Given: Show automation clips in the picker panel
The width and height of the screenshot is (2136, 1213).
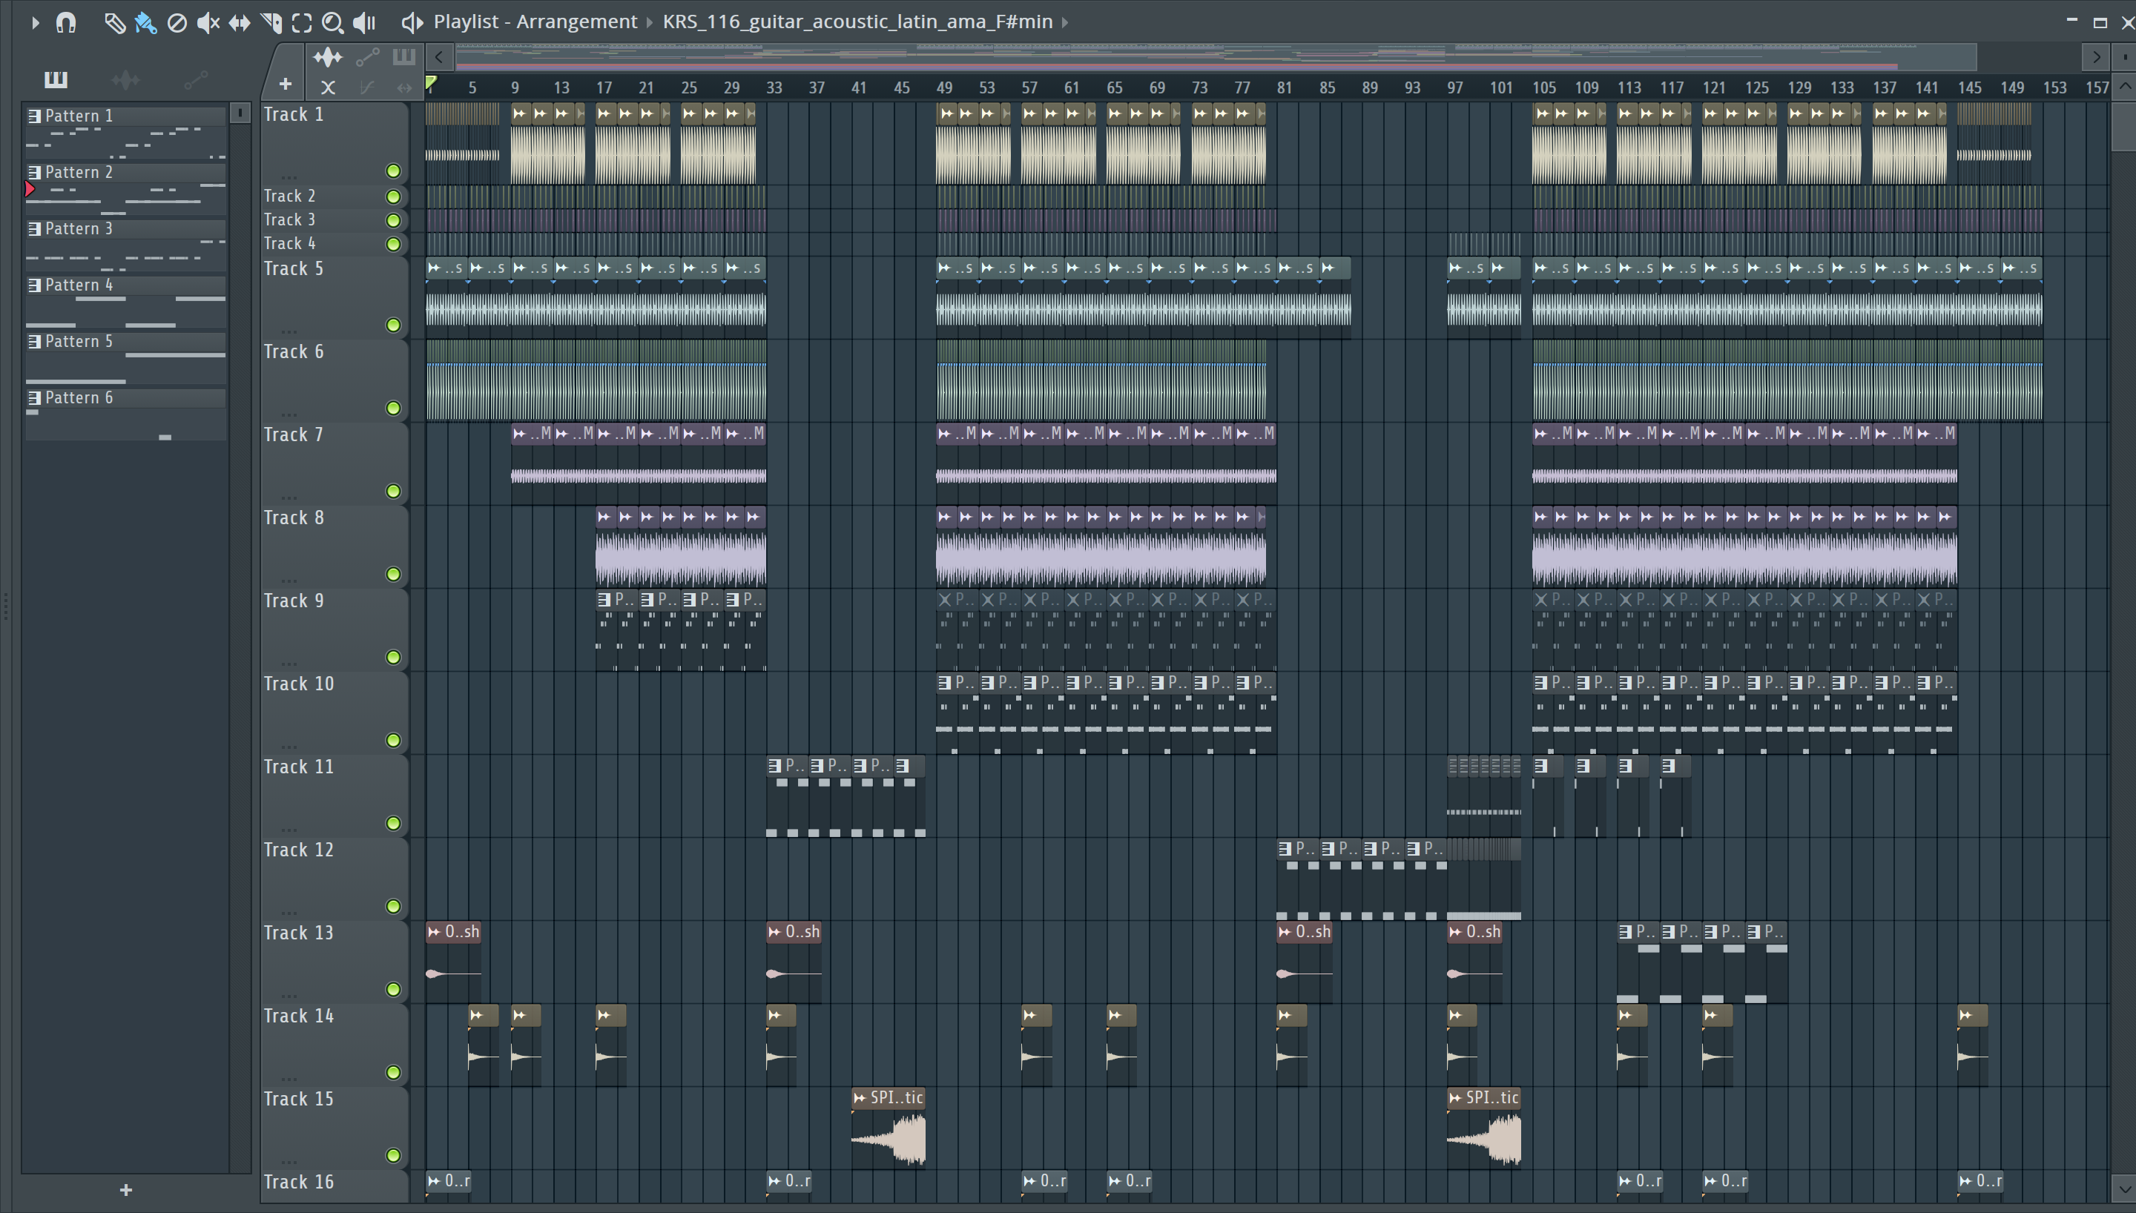Looking at the screenshot, I should [196, 80].
